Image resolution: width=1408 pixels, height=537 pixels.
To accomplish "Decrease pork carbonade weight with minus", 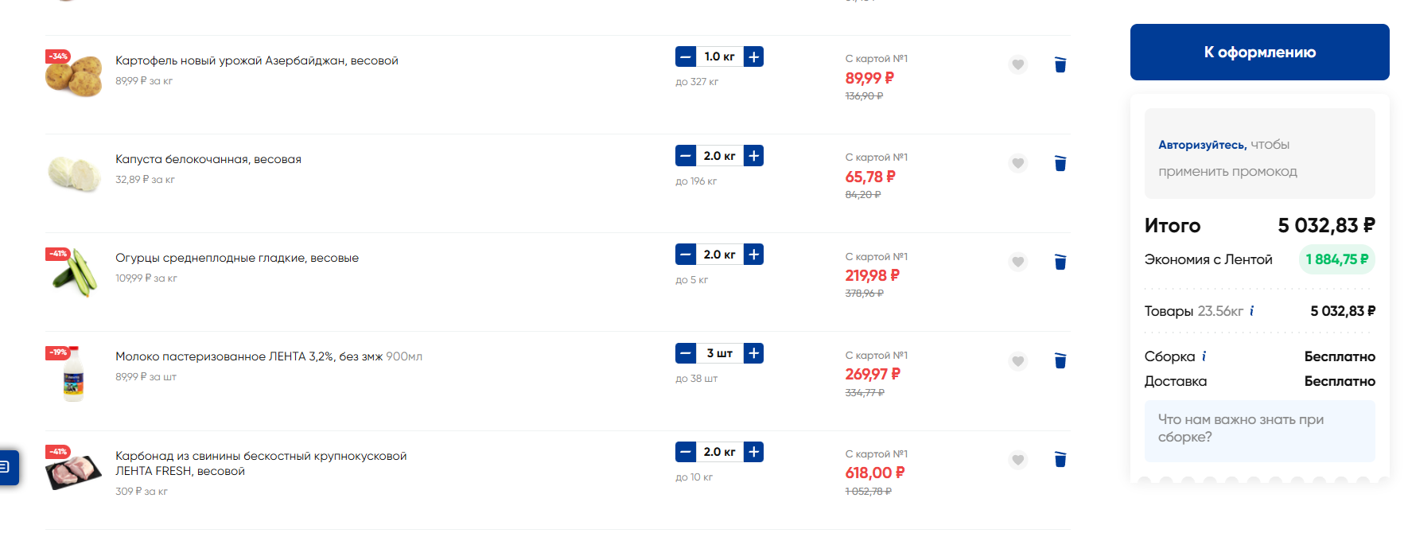I will (x=685, y=452).
